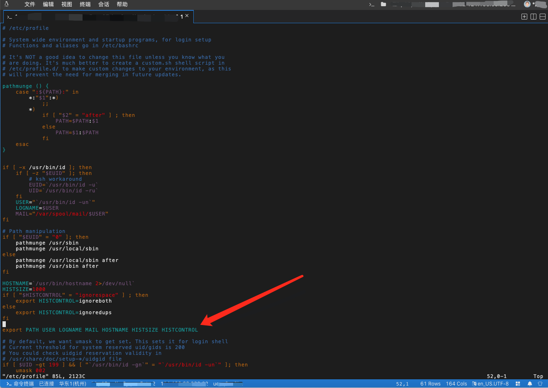Image resolution: width=548 pixels, height=388 pixels.
Task: Click the HOSTNAME=`/usr/bin/hostname` line
Action: (69, 284)
